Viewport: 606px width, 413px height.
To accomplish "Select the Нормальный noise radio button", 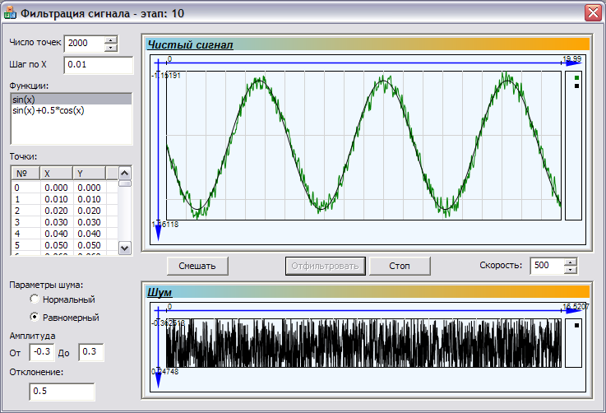I will click(x=35, y=299).
